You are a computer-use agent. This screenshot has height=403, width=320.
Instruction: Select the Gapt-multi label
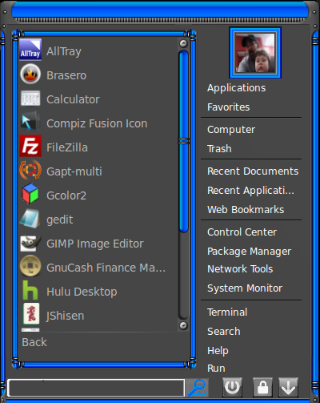coord(74,171)
